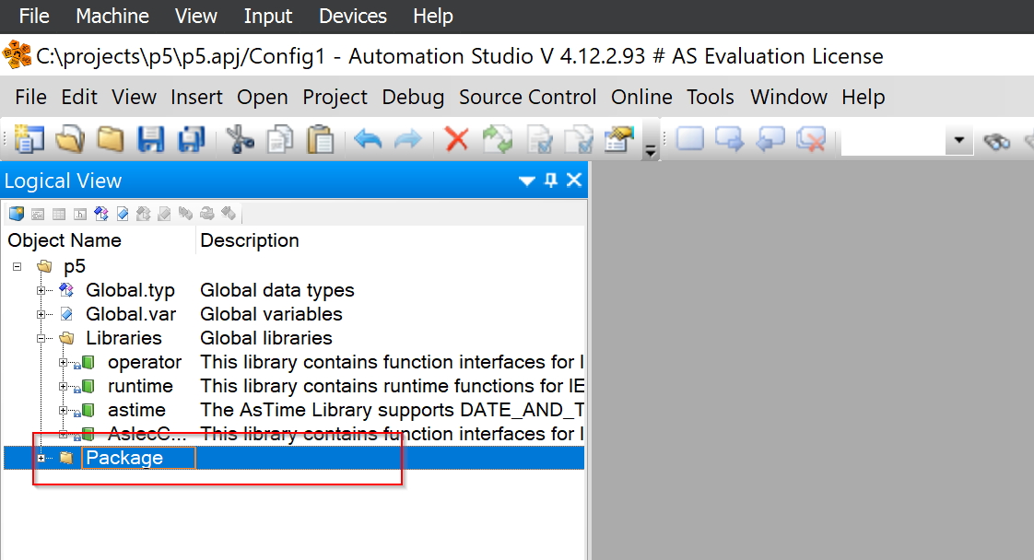1034x560 pixels.
Task: Click the Paste clipboard icon
Action: (321, 139)
